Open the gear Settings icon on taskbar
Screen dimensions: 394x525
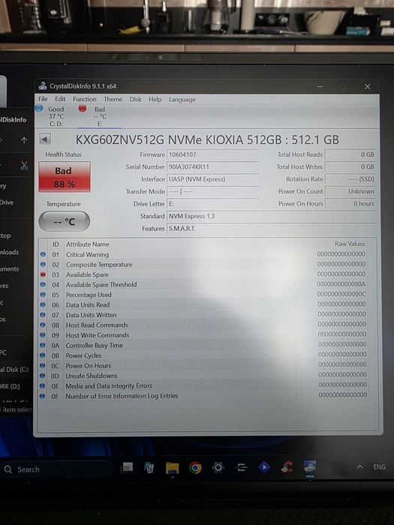pyautogui.click(x=218, y=467)
